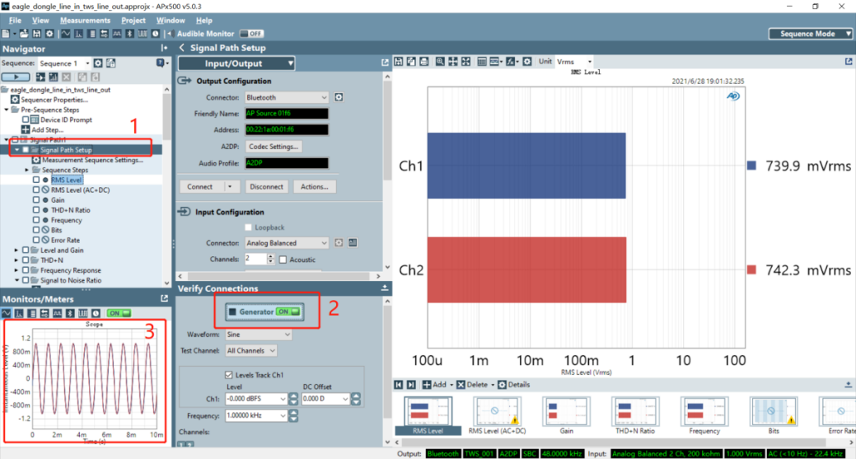The height and width of the screenshot is (459, 856).
Task: Click the pan arrows icon in graph toolbar
Action: coord(453,62)
